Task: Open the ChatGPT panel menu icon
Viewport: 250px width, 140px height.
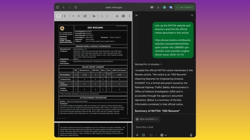Action: (192, 15)
